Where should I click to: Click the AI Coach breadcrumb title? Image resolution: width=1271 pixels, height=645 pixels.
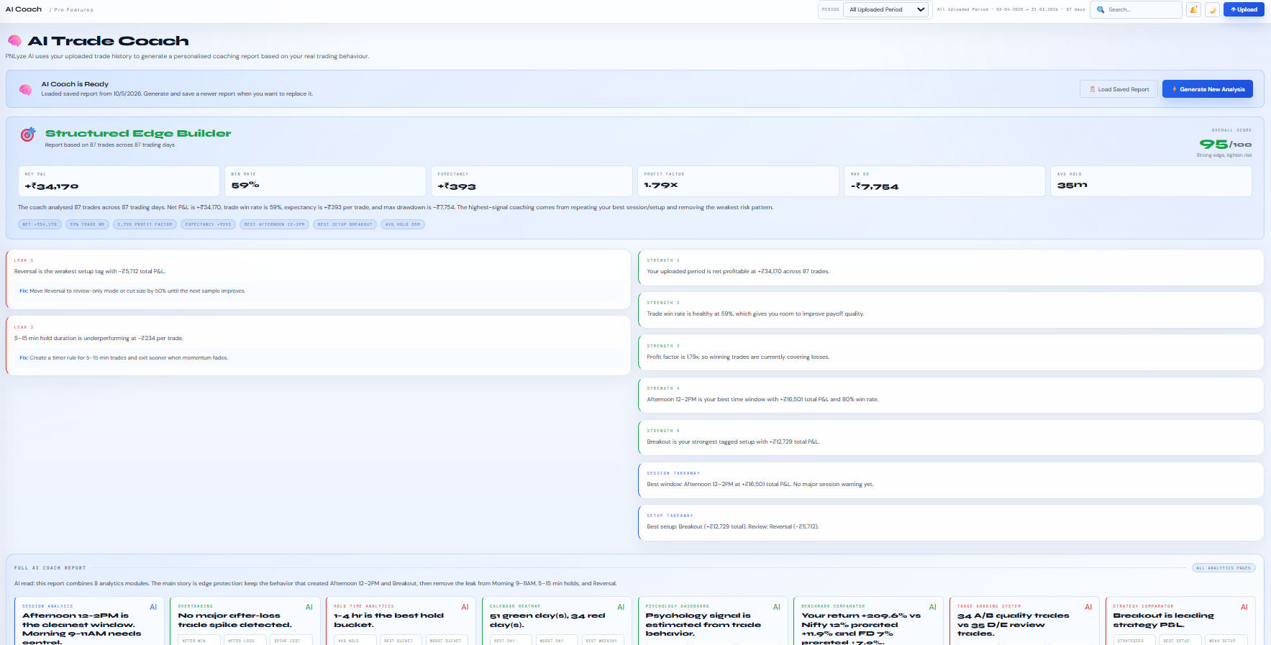[24, 9]
